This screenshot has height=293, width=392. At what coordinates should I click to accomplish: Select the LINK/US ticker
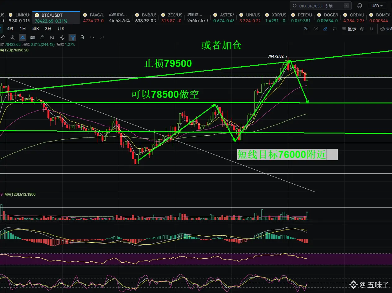click(x=19, y=18)
